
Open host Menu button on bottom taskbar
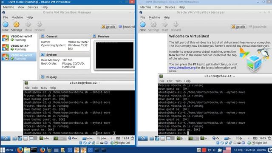(7, 150)
